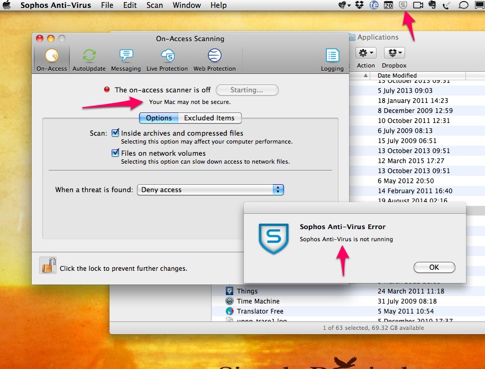Open the Messaging preferences pane

point(126,60)
